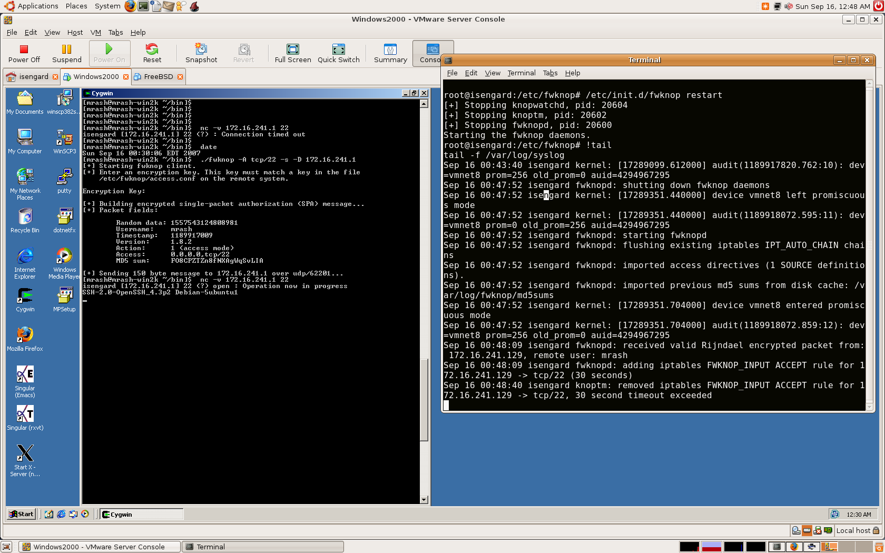
Task: Suspend the virtual machine
Action: [66, 53]
